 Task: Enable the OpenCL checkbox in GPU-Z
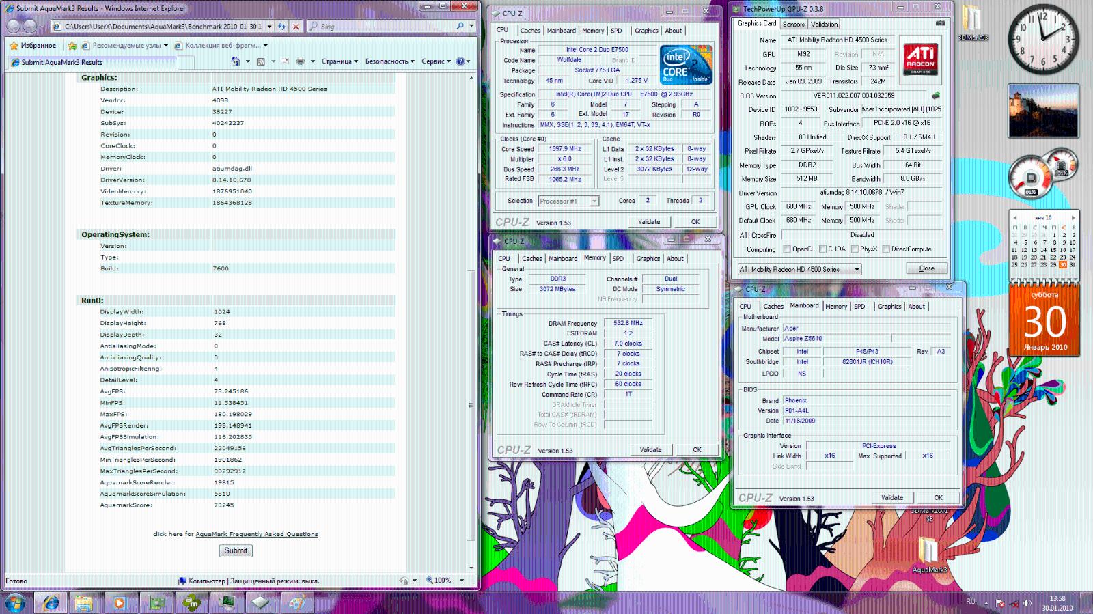787,249
